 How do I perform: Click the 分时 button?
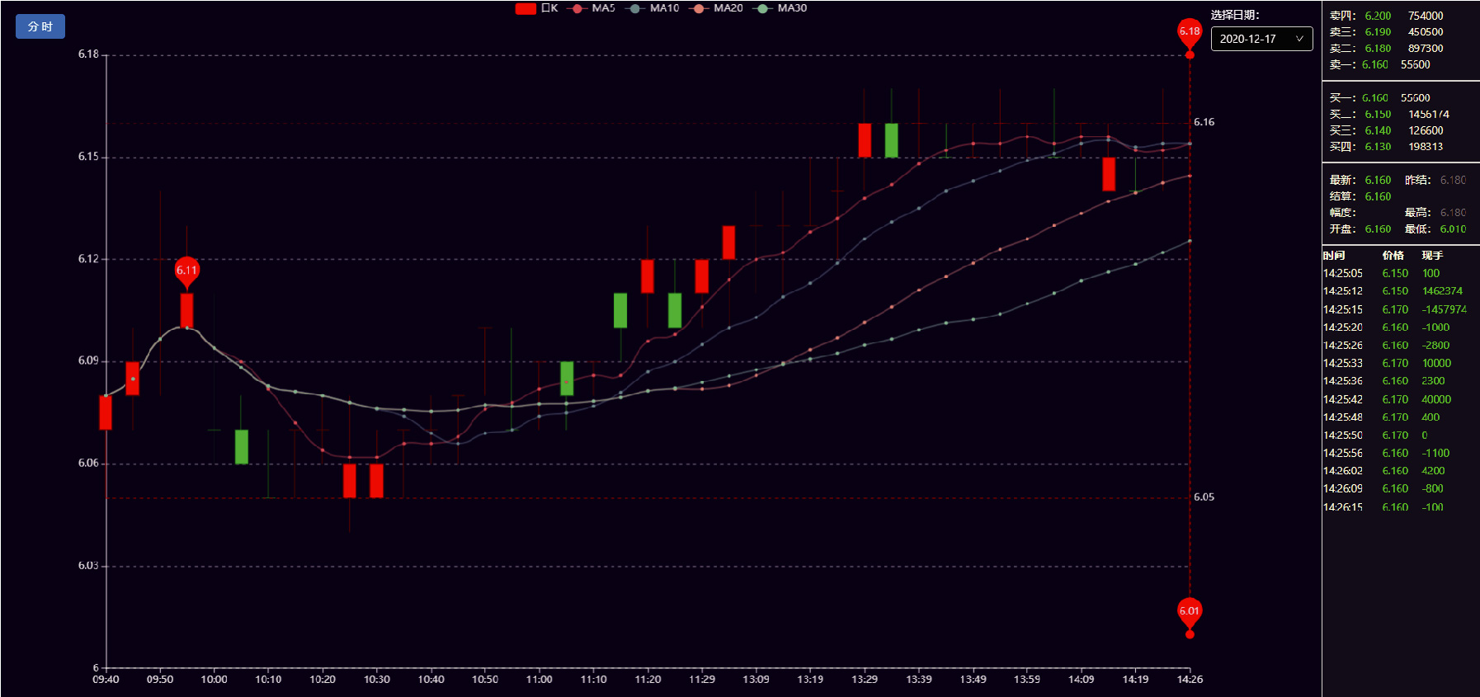[40, 26]
